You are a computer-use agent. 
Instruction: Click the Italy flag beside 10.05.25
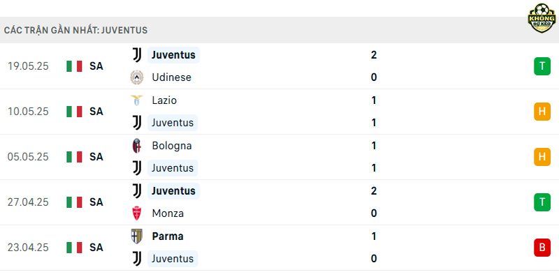pyautogui.click(x=74, y=112)
